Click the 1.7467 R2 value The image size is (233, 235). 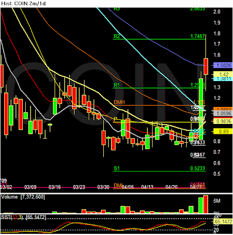pos(198,36)
